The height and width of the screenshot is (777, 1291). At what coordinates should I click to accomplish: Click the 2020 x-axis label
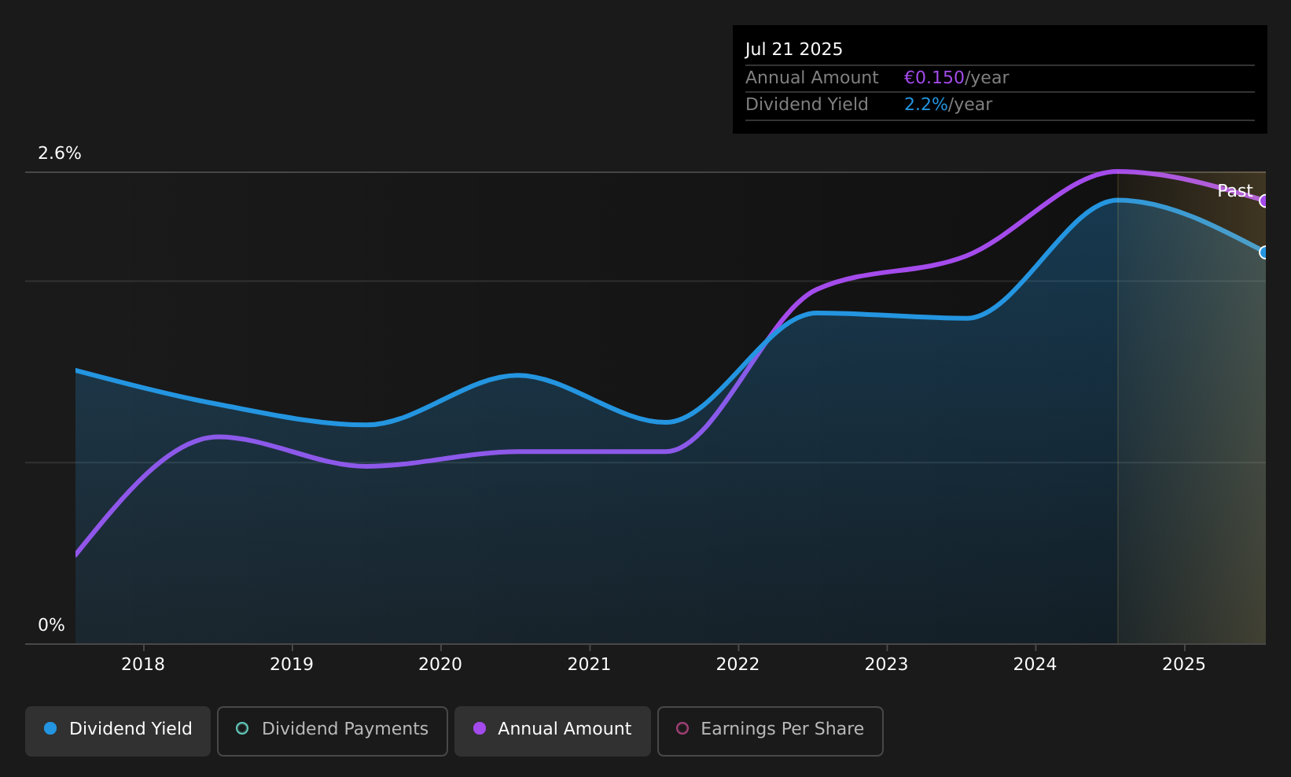[x=440, y=665]
